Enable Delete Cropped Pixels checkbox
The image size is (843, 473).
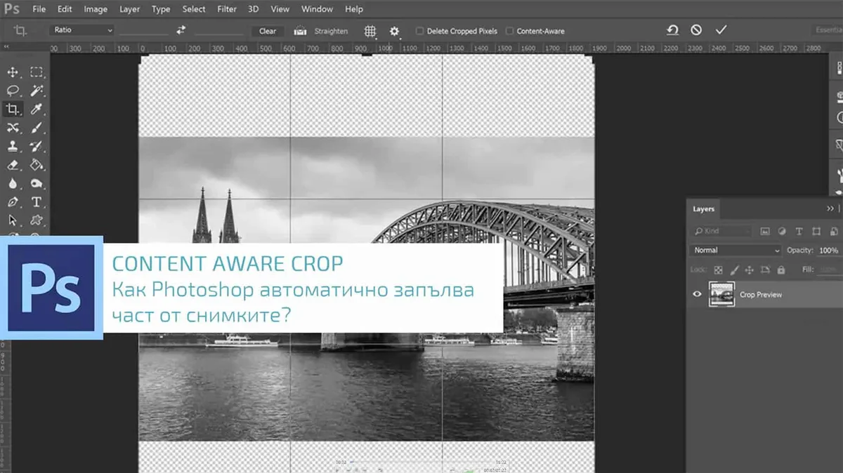point(419,31)
